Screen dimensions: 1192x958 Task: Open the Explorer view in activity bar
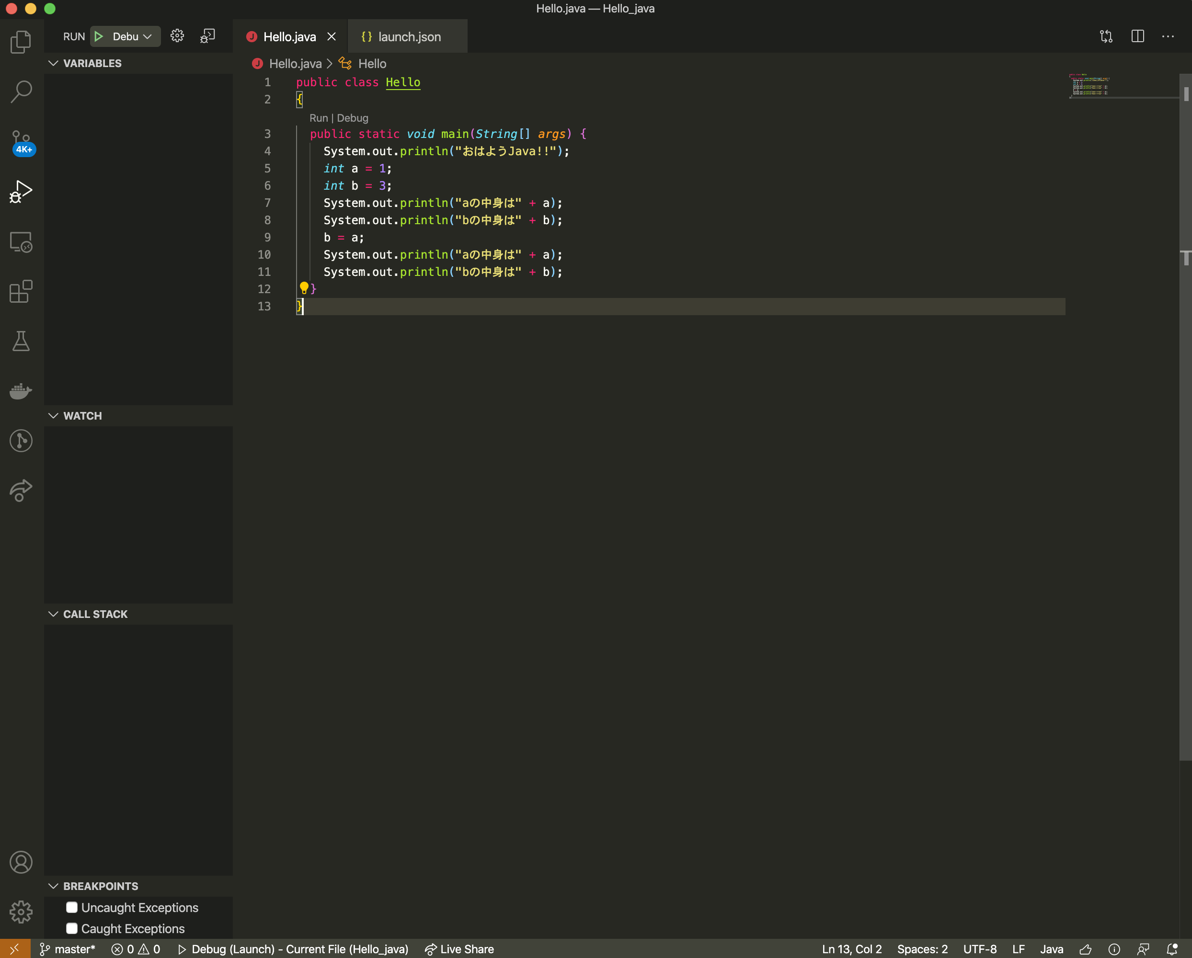click(x=21, y=42)
